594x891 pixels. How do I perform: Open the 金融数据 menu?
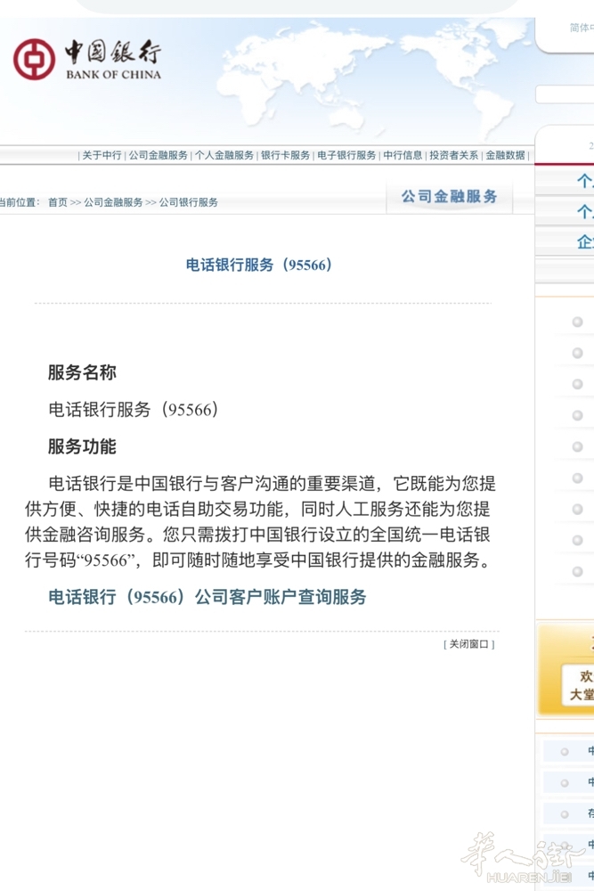[x=506, y=155]
